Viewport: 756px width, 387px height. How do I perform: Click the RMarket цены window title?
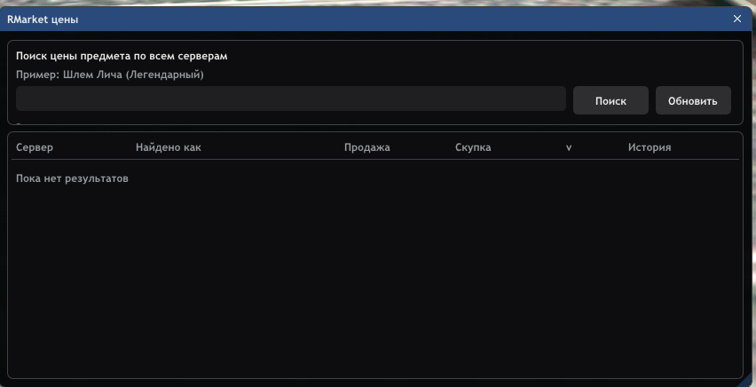point(43,20)
